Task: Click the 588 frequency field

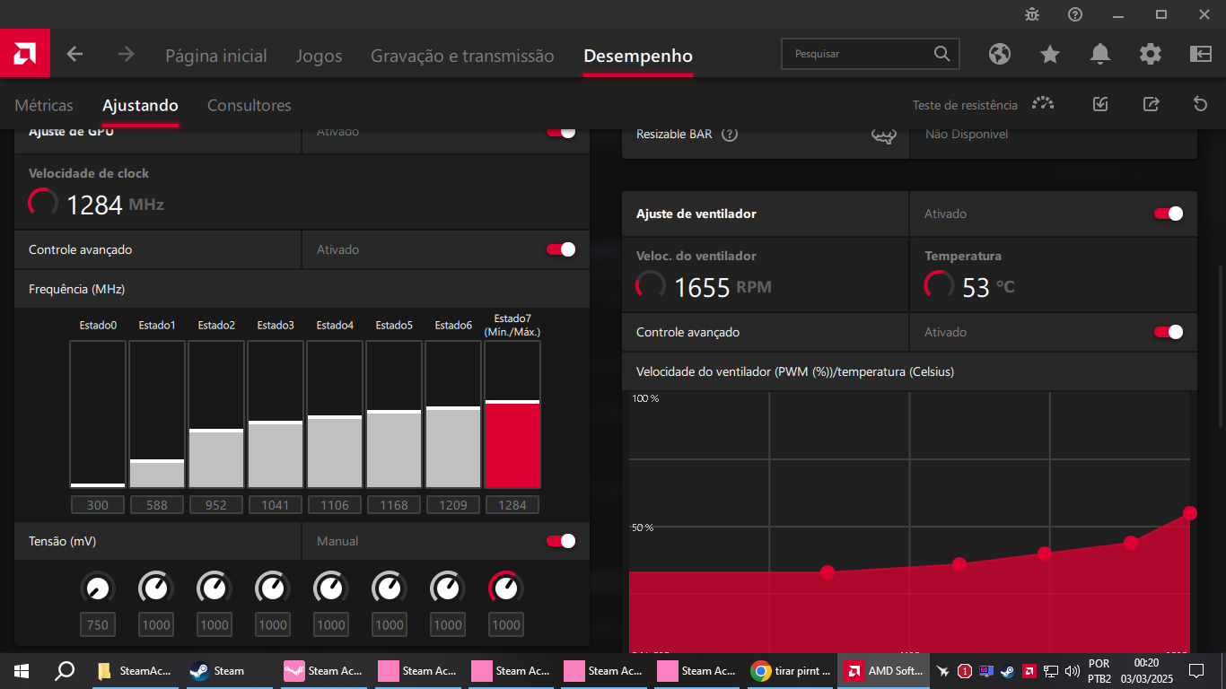Action: pyautogui.click(x=157, y=505)
